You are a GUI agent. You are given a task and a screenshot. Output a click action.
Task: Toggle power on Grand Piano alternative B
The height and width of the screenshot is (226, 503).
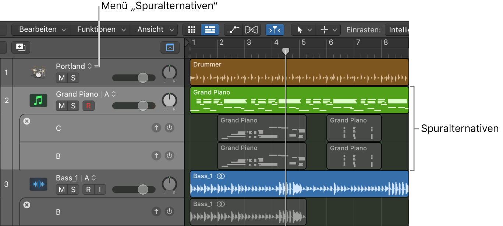pos(169,156)
